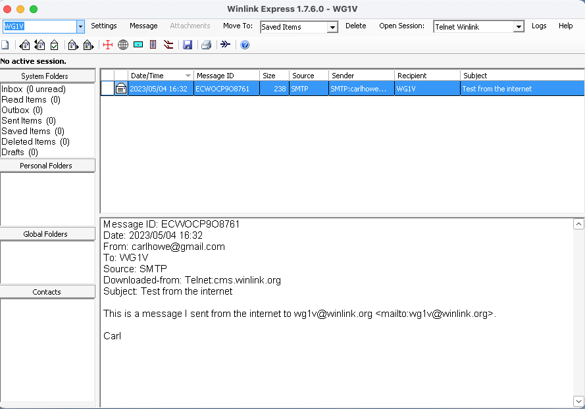The image size is (585, 409).
Task: Click the dark blue airplane toolbar icon
Action: (225, 45)
